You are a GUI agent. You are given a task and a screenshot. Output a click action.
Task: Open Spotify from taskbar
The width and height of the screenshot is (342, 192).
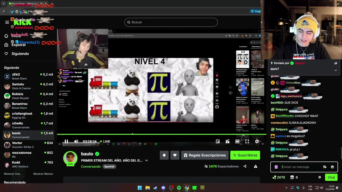tap(179, 188)
